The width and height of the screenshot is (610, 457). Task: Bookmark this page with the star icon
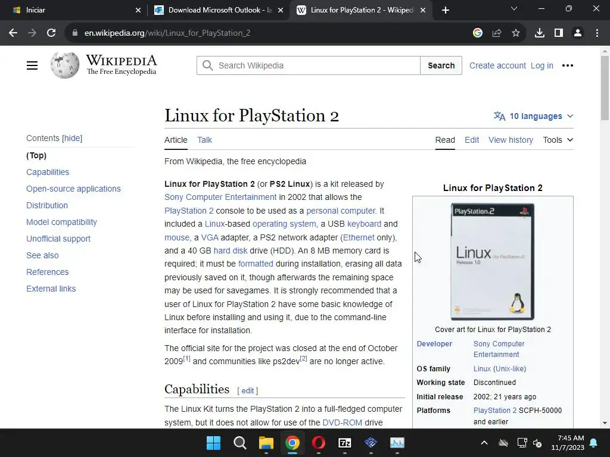tap(516, 33)
